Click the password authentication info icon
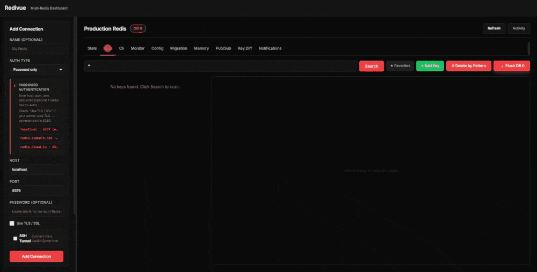Image resolution: width=537 pixels, height=272 pixels. (x=14, y=85)
